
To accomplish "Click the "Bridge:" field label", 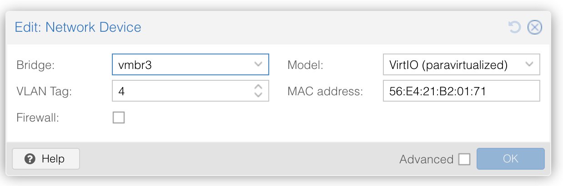I will point(35,65).
